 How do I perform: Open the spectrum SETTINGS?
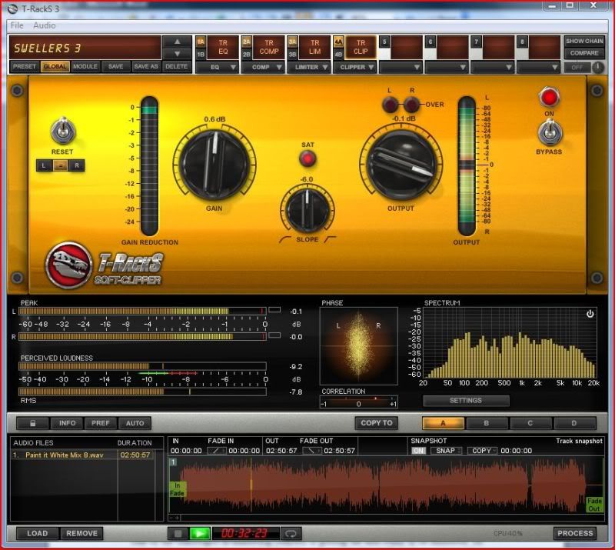466,401
